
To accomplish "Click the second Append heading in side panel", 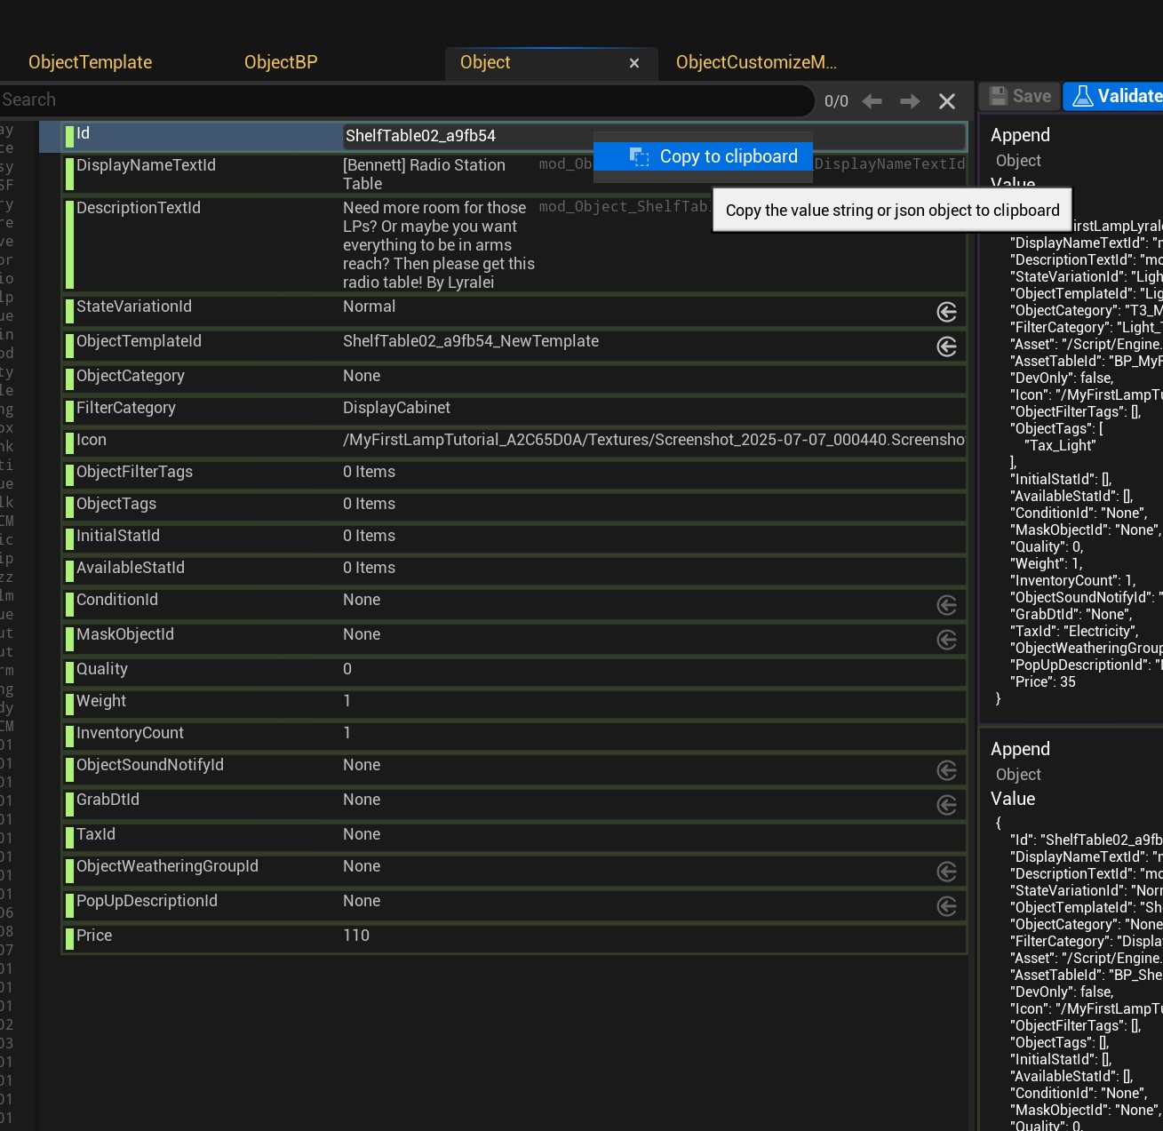I will [1020, 749].
